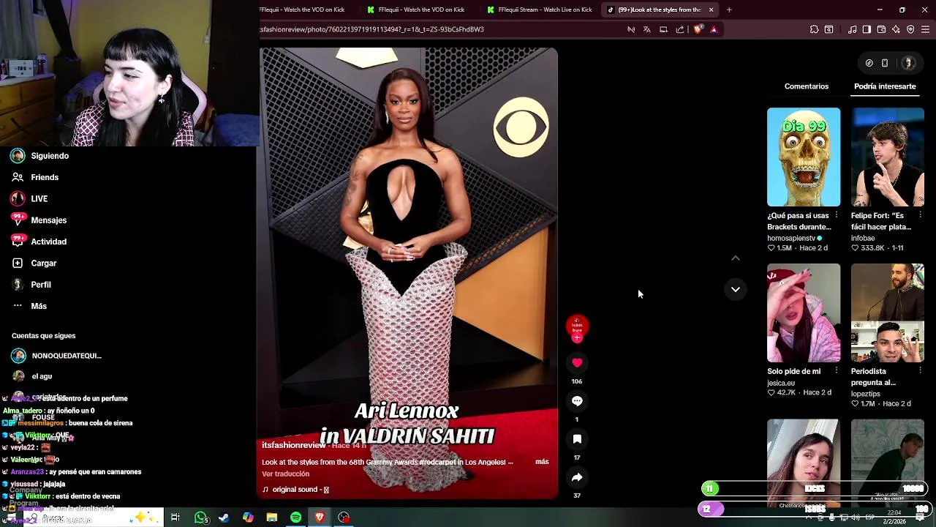Follow itsfashionreview via avatar plus badge
Viewport: 936px width, 527px height.
[x=577, y=338]
